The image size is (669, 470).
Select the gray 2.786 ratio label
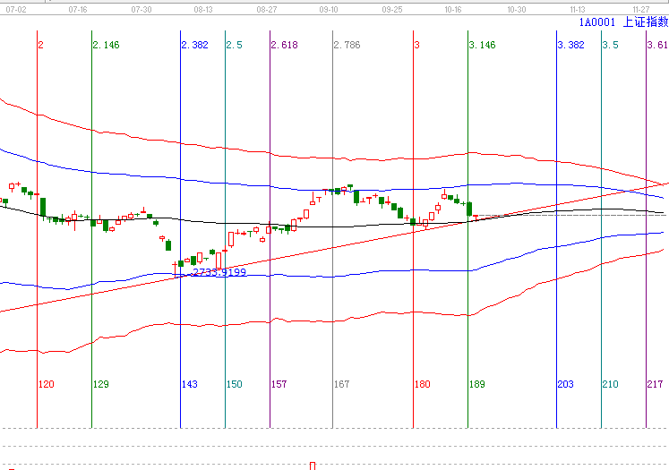[347, 45]
